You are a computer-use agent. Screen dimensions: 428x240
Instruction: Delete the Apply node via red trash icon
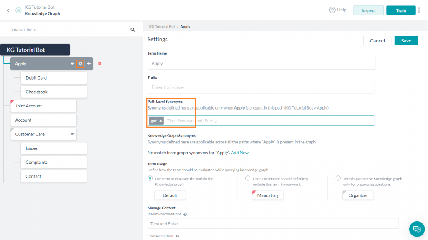tap(100, 63)
